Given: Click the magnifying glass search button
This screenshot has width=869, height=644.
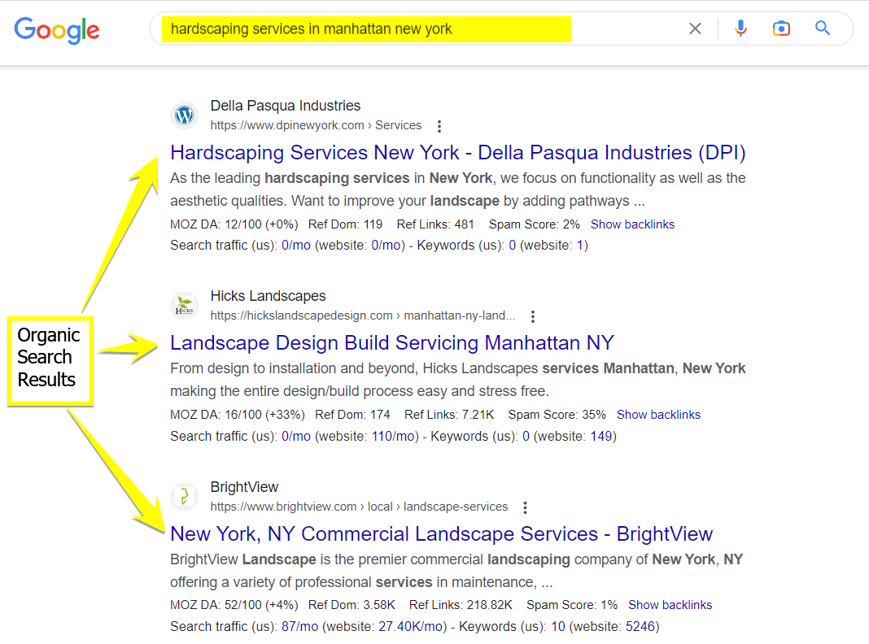Looking at the screenshot, I should click(823, 28).
